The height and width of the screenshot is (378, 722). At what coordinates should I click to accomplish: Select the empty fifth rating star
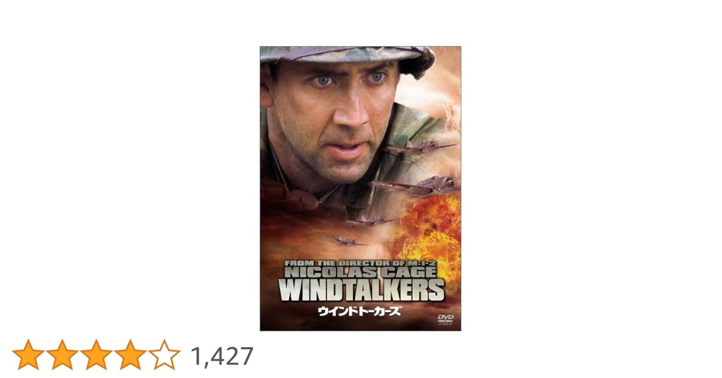coord(164,355)
